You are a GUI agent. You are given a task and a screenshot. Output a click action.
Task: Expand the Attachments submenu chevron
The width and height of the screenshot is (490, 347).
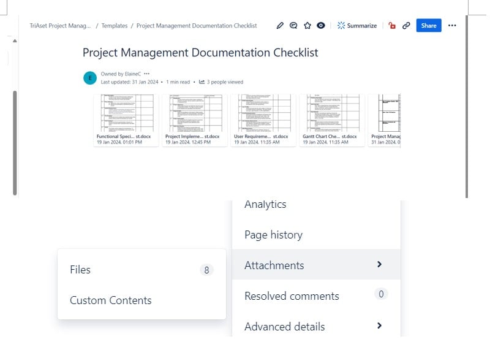coord(379,264)
